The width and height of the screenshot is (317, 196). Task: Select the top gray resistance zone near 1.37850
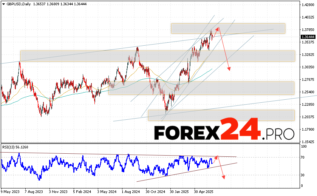(227, 28)
